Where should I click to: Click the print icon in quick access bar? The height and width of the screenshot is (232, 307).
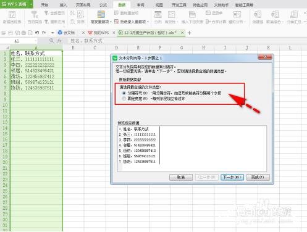[x=24, y=33]
